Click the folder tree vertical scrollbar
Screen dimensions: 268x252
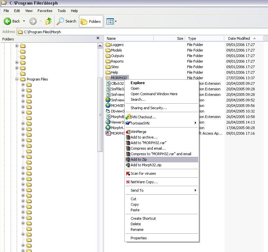(x=100, y=114)
